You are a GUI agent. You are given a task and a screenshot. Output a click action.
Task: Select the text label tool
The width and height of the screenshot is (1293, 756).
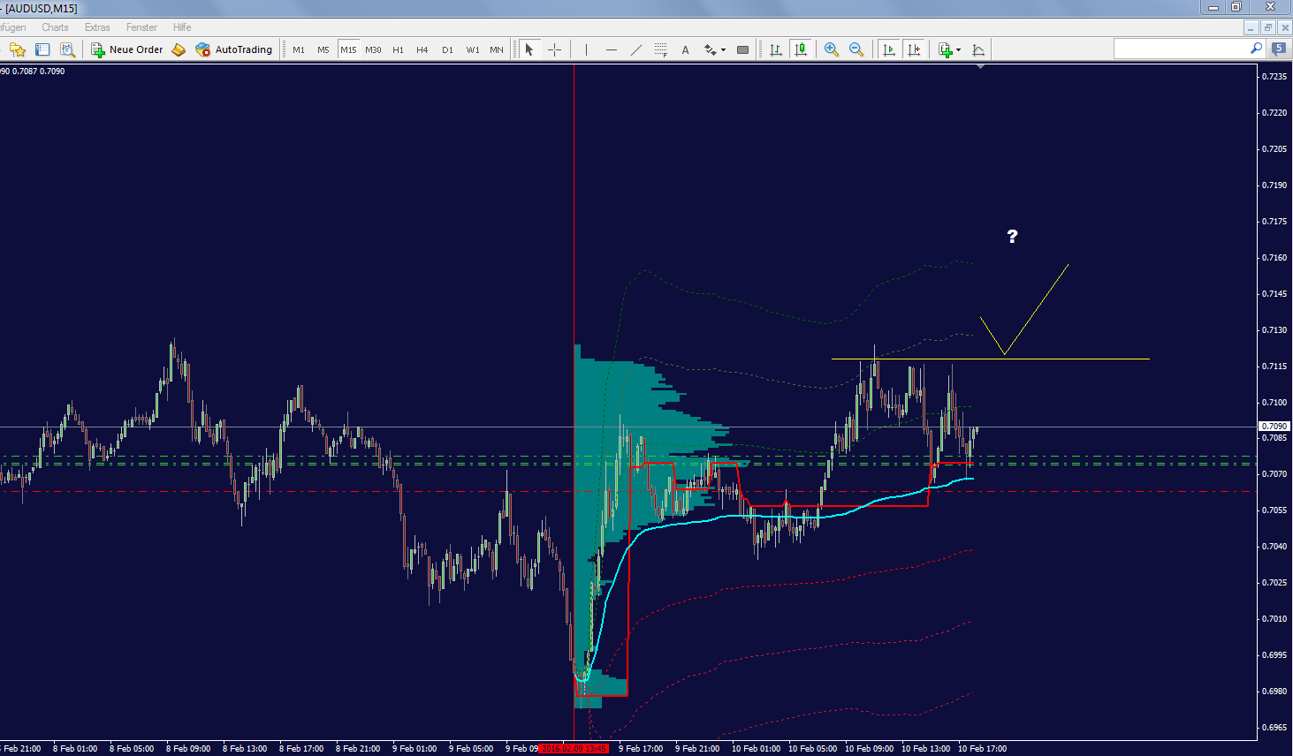pyautogui.click(x=685, y=49)
